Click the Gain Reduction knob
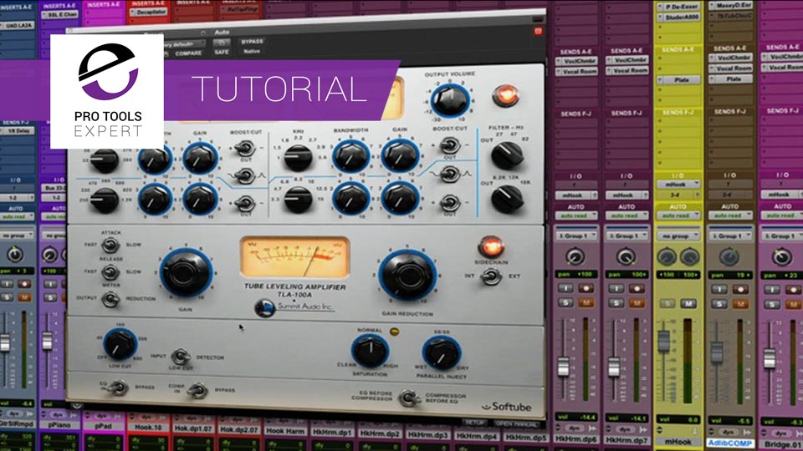Image resolution: width=803 pixels, height=451 pixels. [407, 275]
